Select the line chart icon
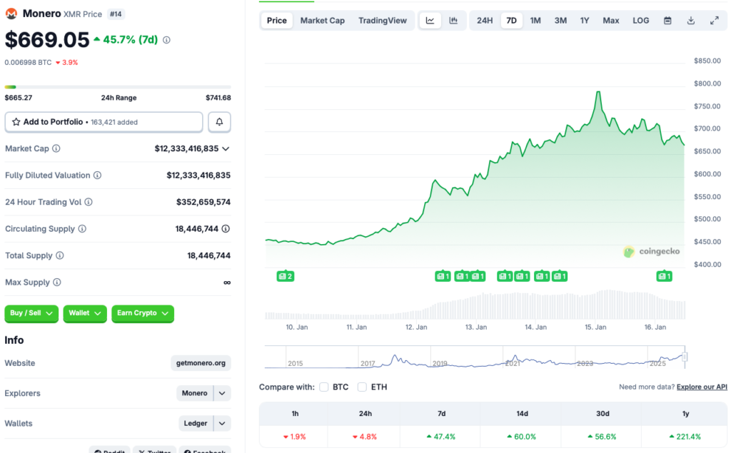 [x=430, y=20]
